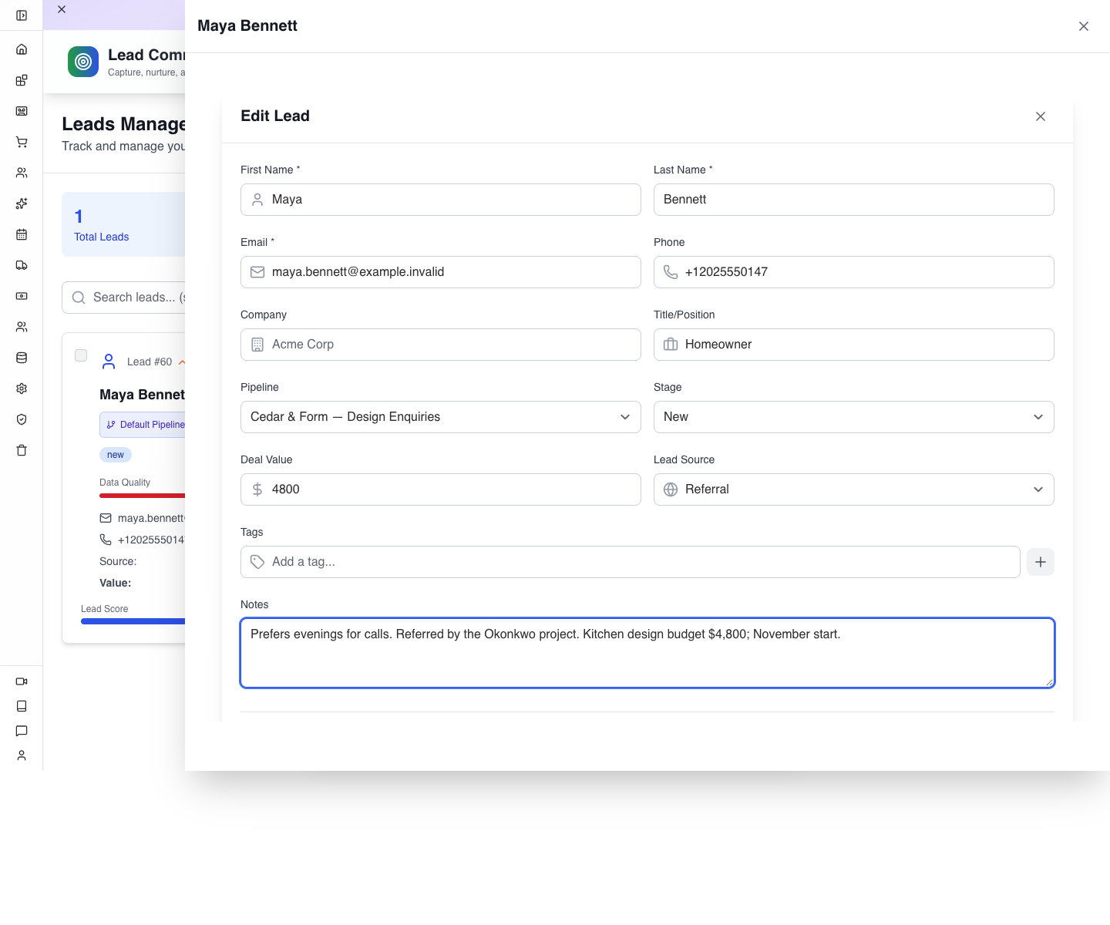Screen dimensions: 1110x925
Task: Click the Deal Value field
Action: pos(441,489)
